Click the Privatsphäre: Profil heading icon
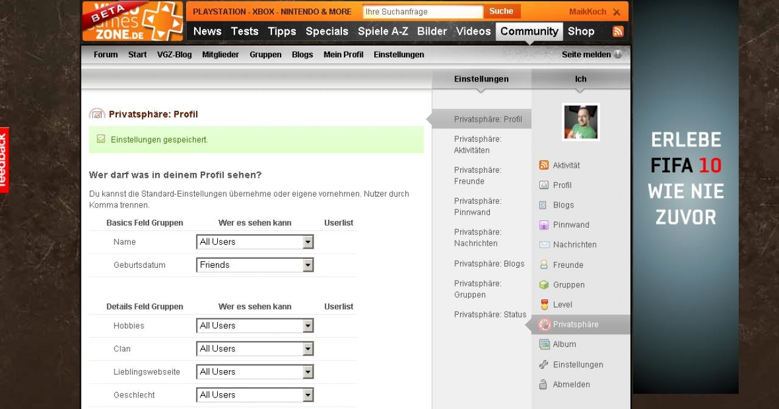The image size is (779, 409). [x=97, y=114]
